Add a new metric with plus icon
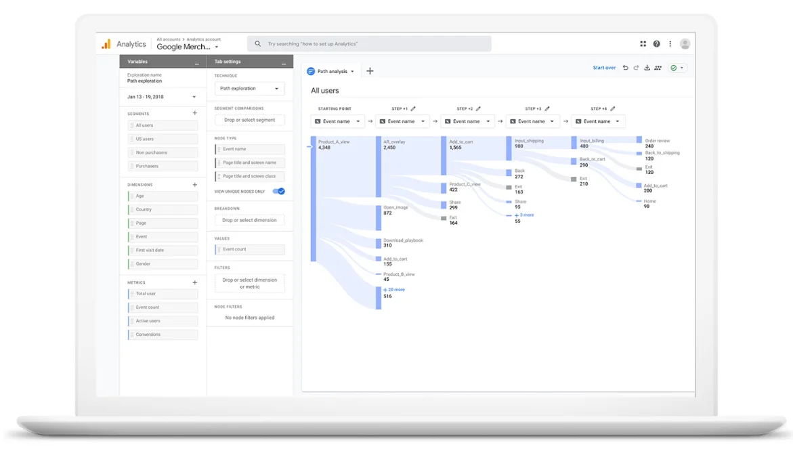The image size is (793, 451). 194,282
